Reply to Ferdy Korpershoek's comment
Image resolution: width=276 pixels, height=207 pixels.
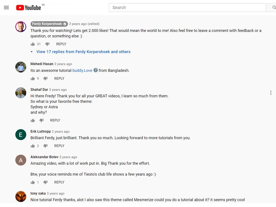pyautogui.click(x=61, y=44)
